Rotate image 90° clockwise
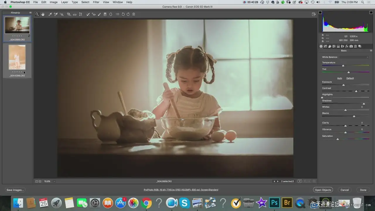The image size is (375, 211). (x=128, y=14)
